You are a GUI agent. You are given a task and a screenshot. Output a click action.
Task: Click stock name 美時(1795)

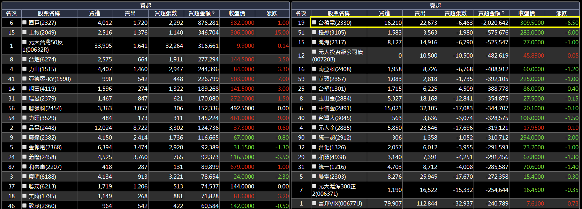pos(42,196)
